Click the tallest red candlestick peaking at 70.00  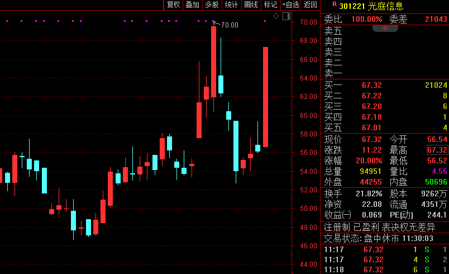[x=214, y=62]
